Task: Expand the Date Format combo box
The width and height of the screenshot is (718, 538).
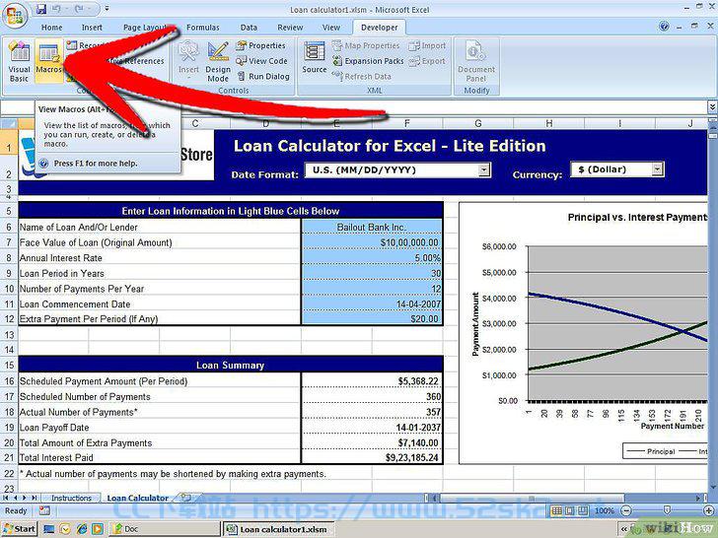Action: coord(483,170)
